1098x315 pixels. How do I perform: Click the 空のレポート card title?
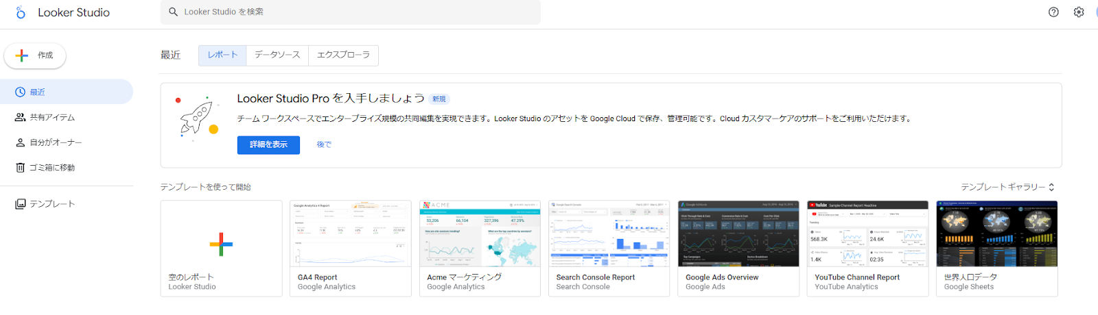[191, 277]
